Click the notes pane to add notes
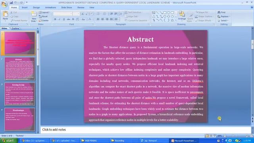This screenshot has width=254, height=143. [146, 130]
